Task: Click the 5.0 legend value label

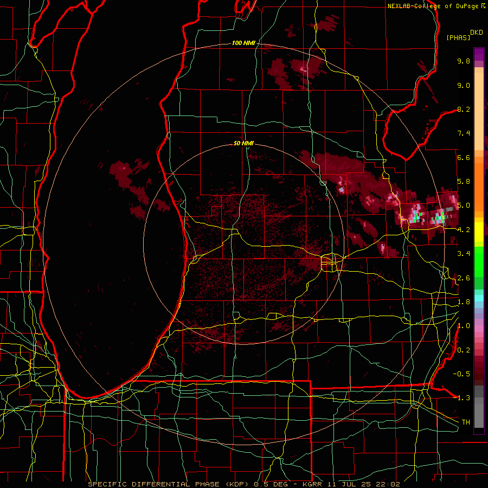Action: 464,206
